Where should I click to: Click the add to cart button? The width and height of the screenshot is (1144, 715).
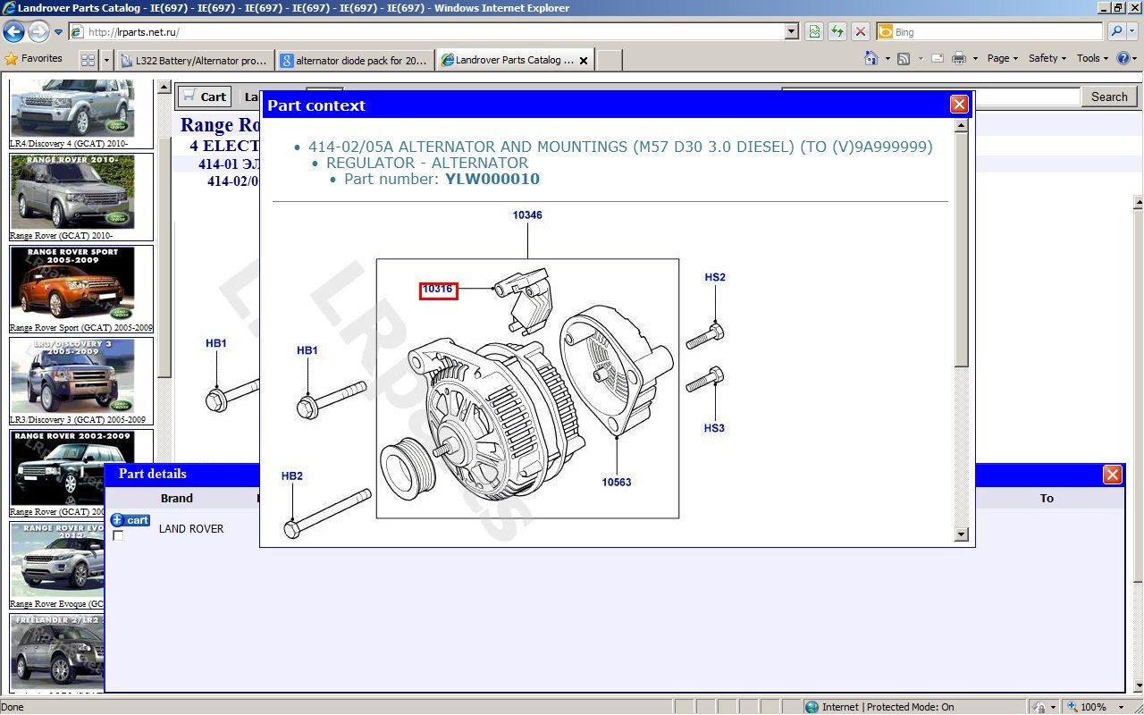[130, 520]
